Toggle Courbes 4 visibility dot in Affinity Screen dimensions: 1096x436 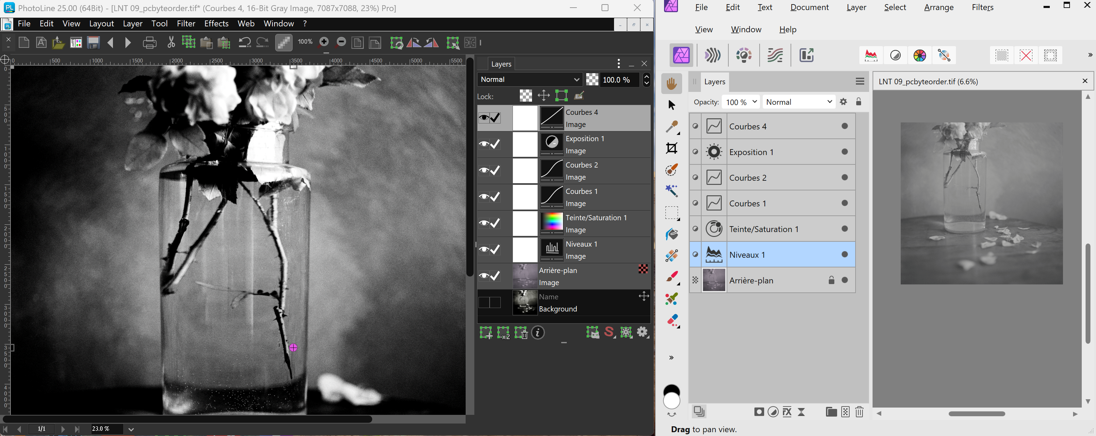(x=844, y=126)
